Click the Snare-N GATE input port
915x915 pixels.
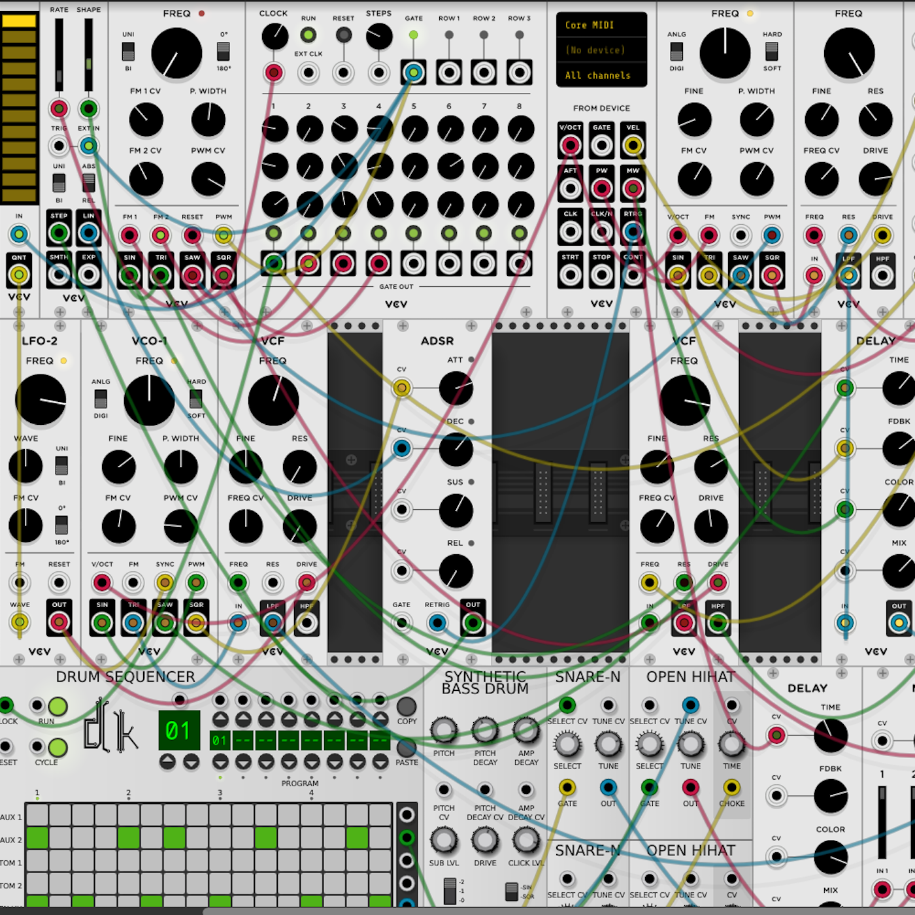(567, 788)
